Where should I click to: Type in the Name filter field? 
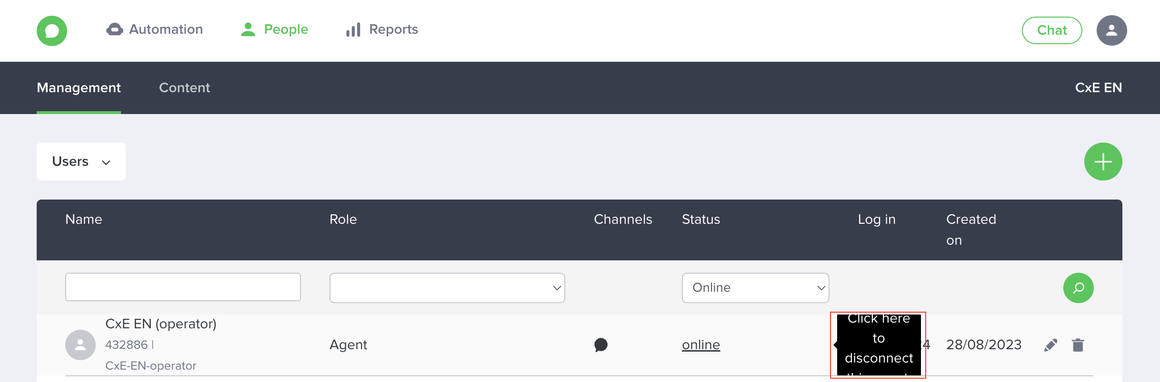click(x=183, y=287)
